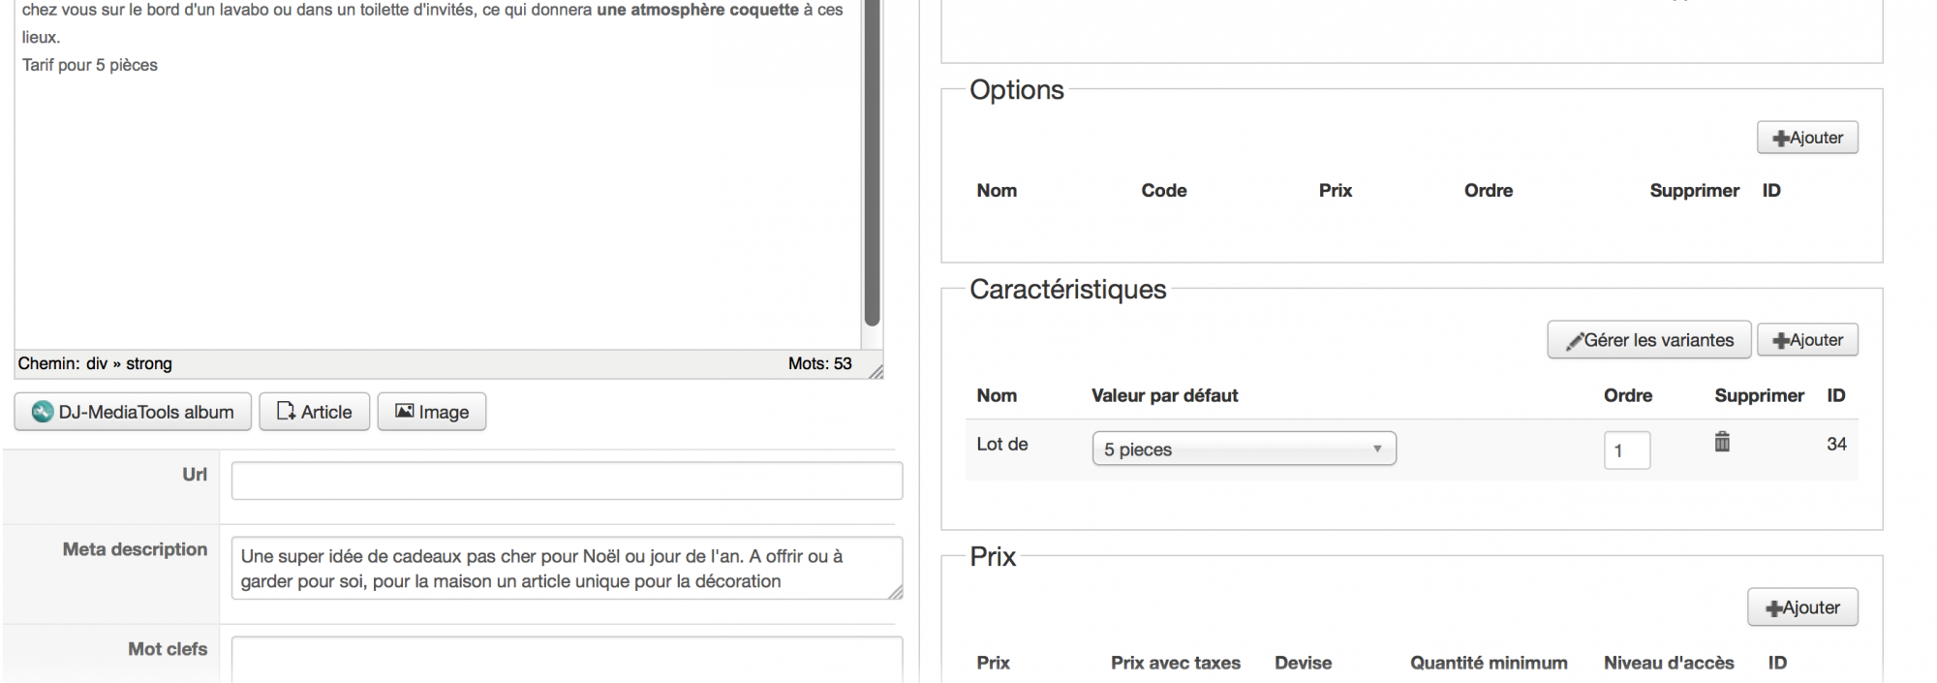Open the '5 pieces' default value dropdown

click(1244, 449)
